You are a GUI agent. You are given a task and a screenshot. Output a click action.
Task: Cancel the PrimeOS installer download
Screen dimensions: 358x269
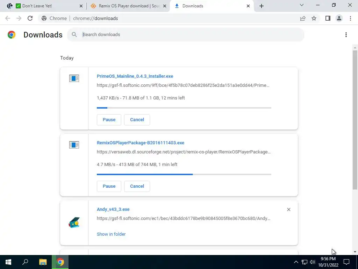[x=137, y=120]
